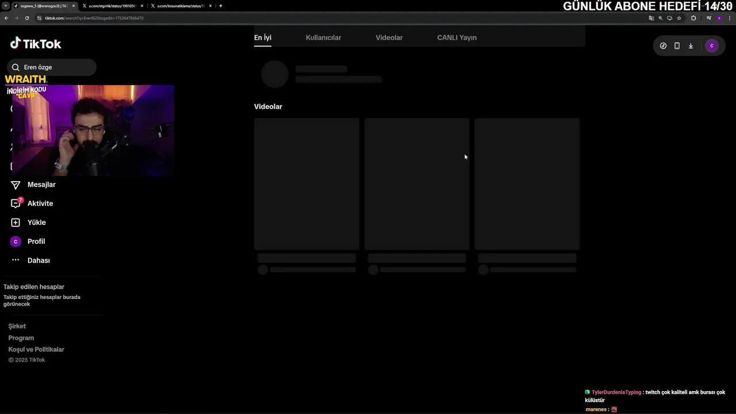Click the middle video thumbnail placeholder
Image resolution: width=736 pixels, height=414 pixels.
(417, 184)
